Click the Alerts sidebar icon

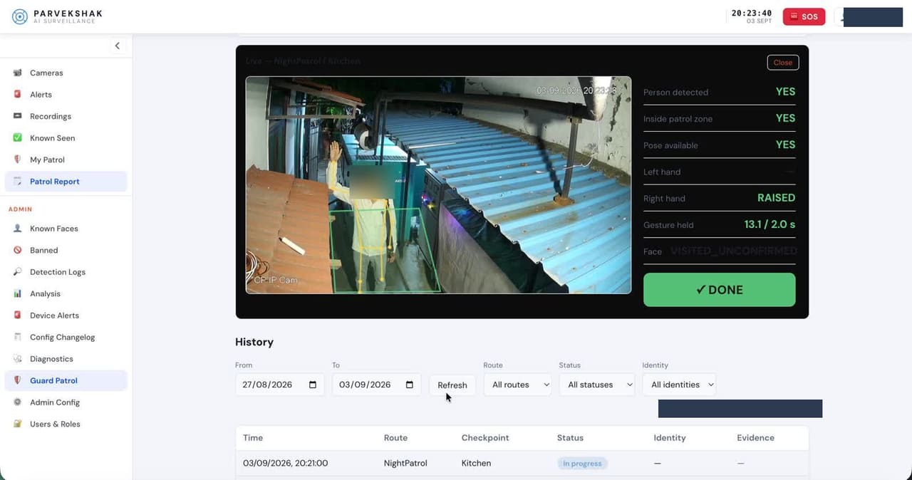pos(17,95)
